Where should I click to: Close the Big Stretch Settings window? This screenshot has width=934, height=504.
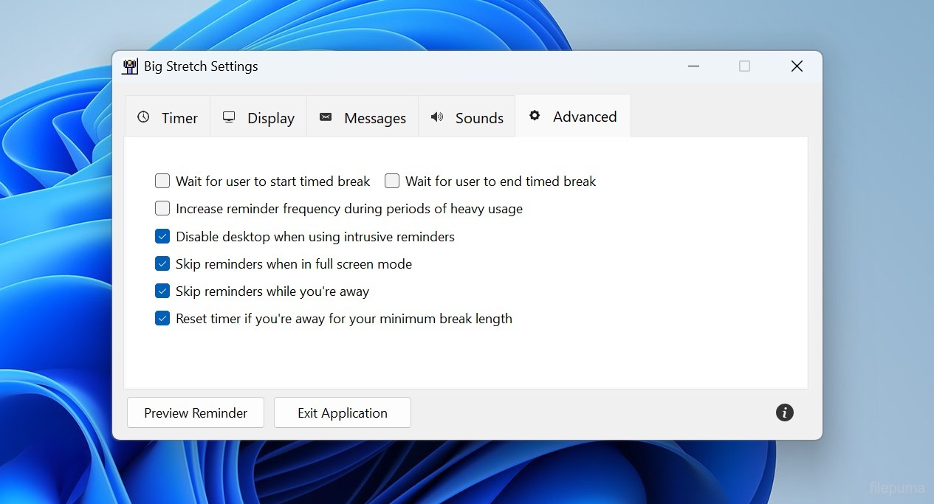click(x=797, y=66)
